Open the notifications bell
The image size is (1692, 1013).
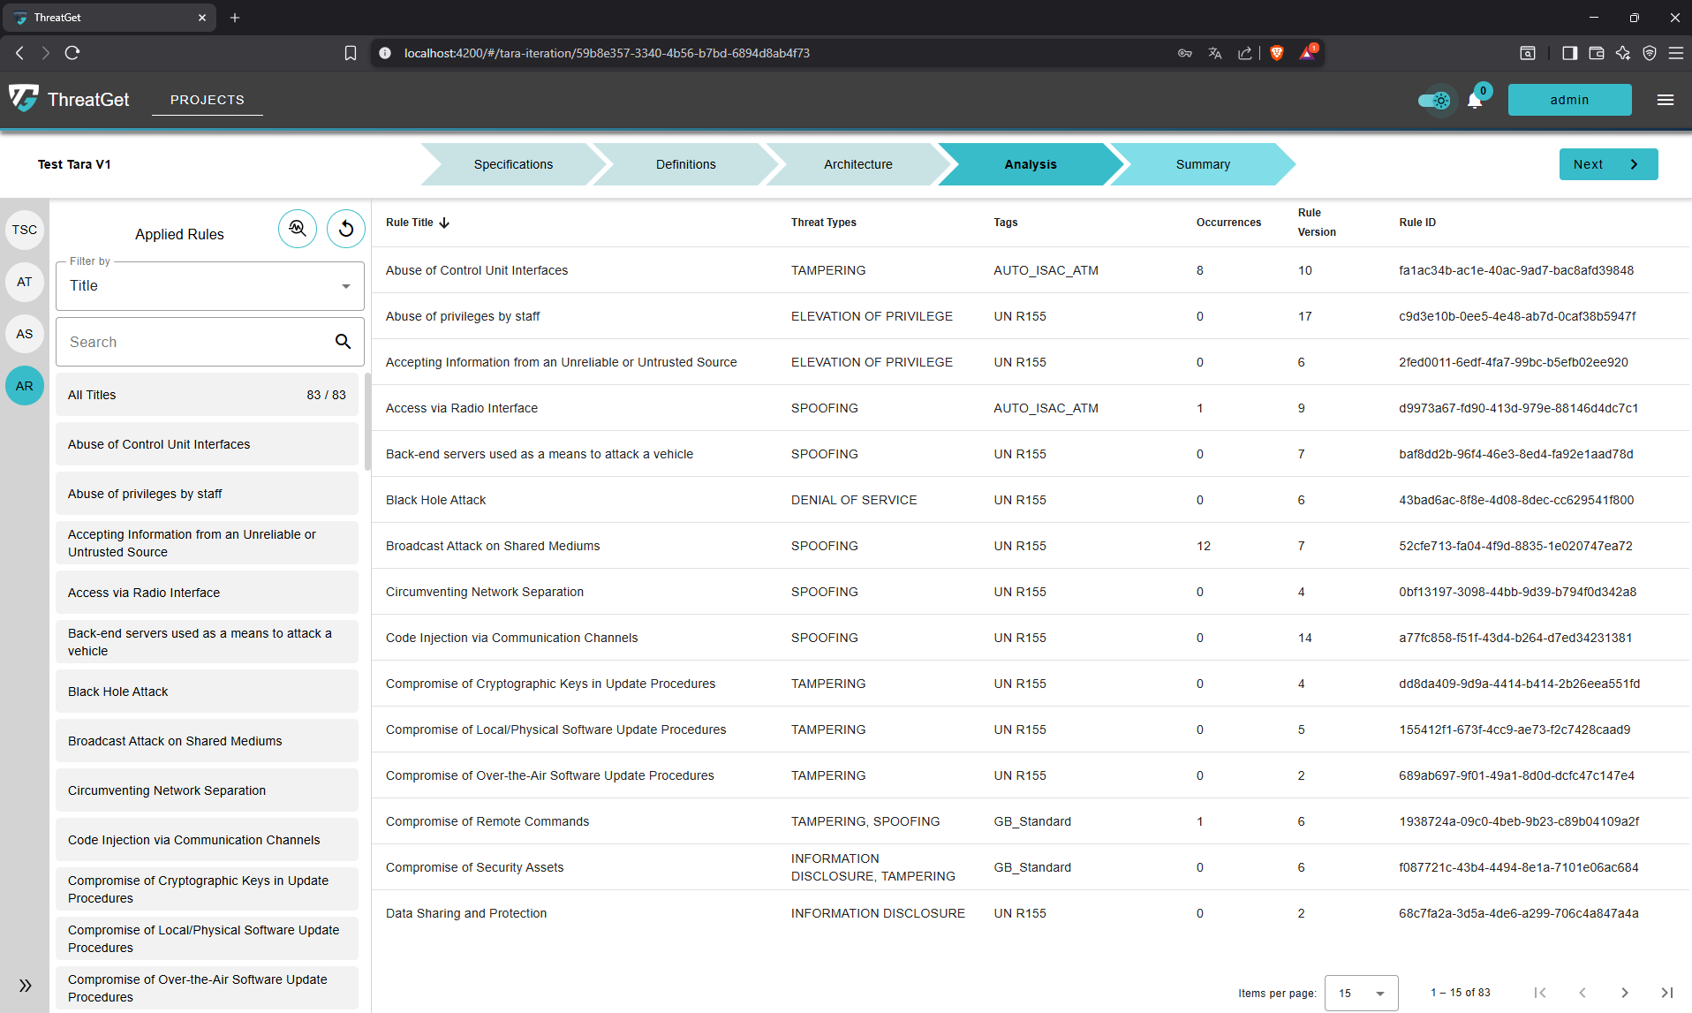(x=1473, y=100)
